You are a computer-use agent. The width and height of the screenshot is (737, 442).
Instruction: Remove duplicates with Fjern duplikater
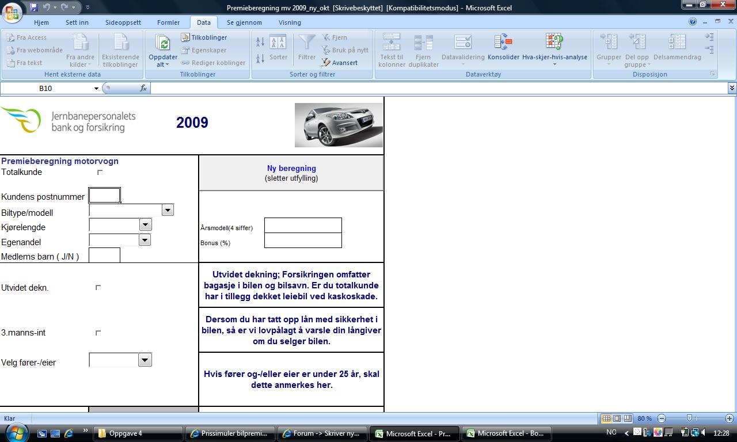423,50
